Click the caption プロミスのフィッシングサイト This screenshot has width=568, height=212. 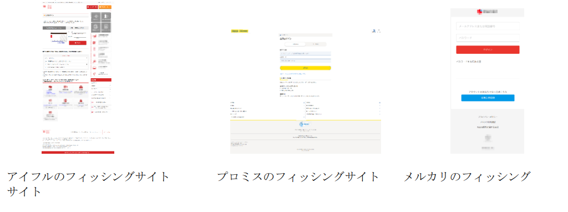click(298, 177)
